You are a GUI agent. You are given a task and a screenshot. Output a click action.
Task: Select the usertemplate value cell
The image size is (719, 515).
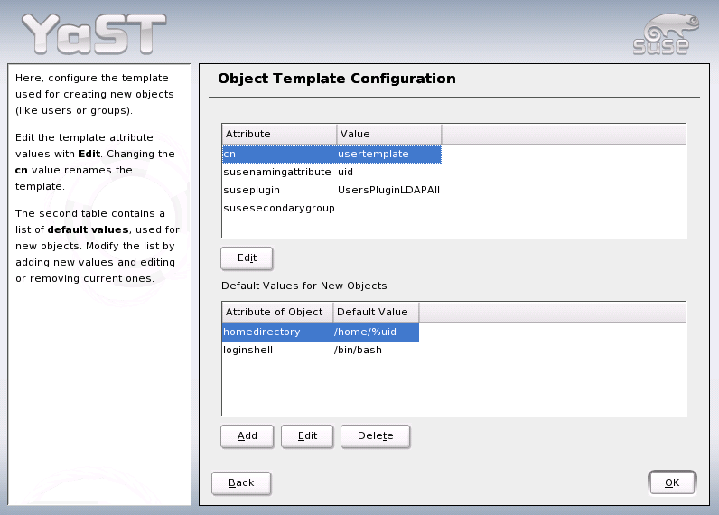click(373, 154)
